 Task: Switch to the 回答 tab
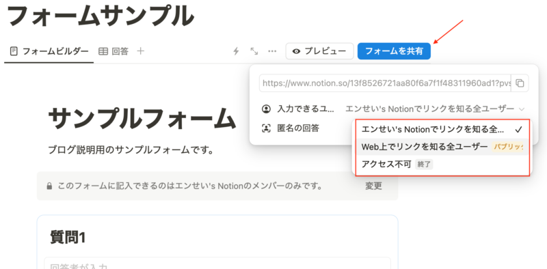pyautogui.click(x=114, y=52)
